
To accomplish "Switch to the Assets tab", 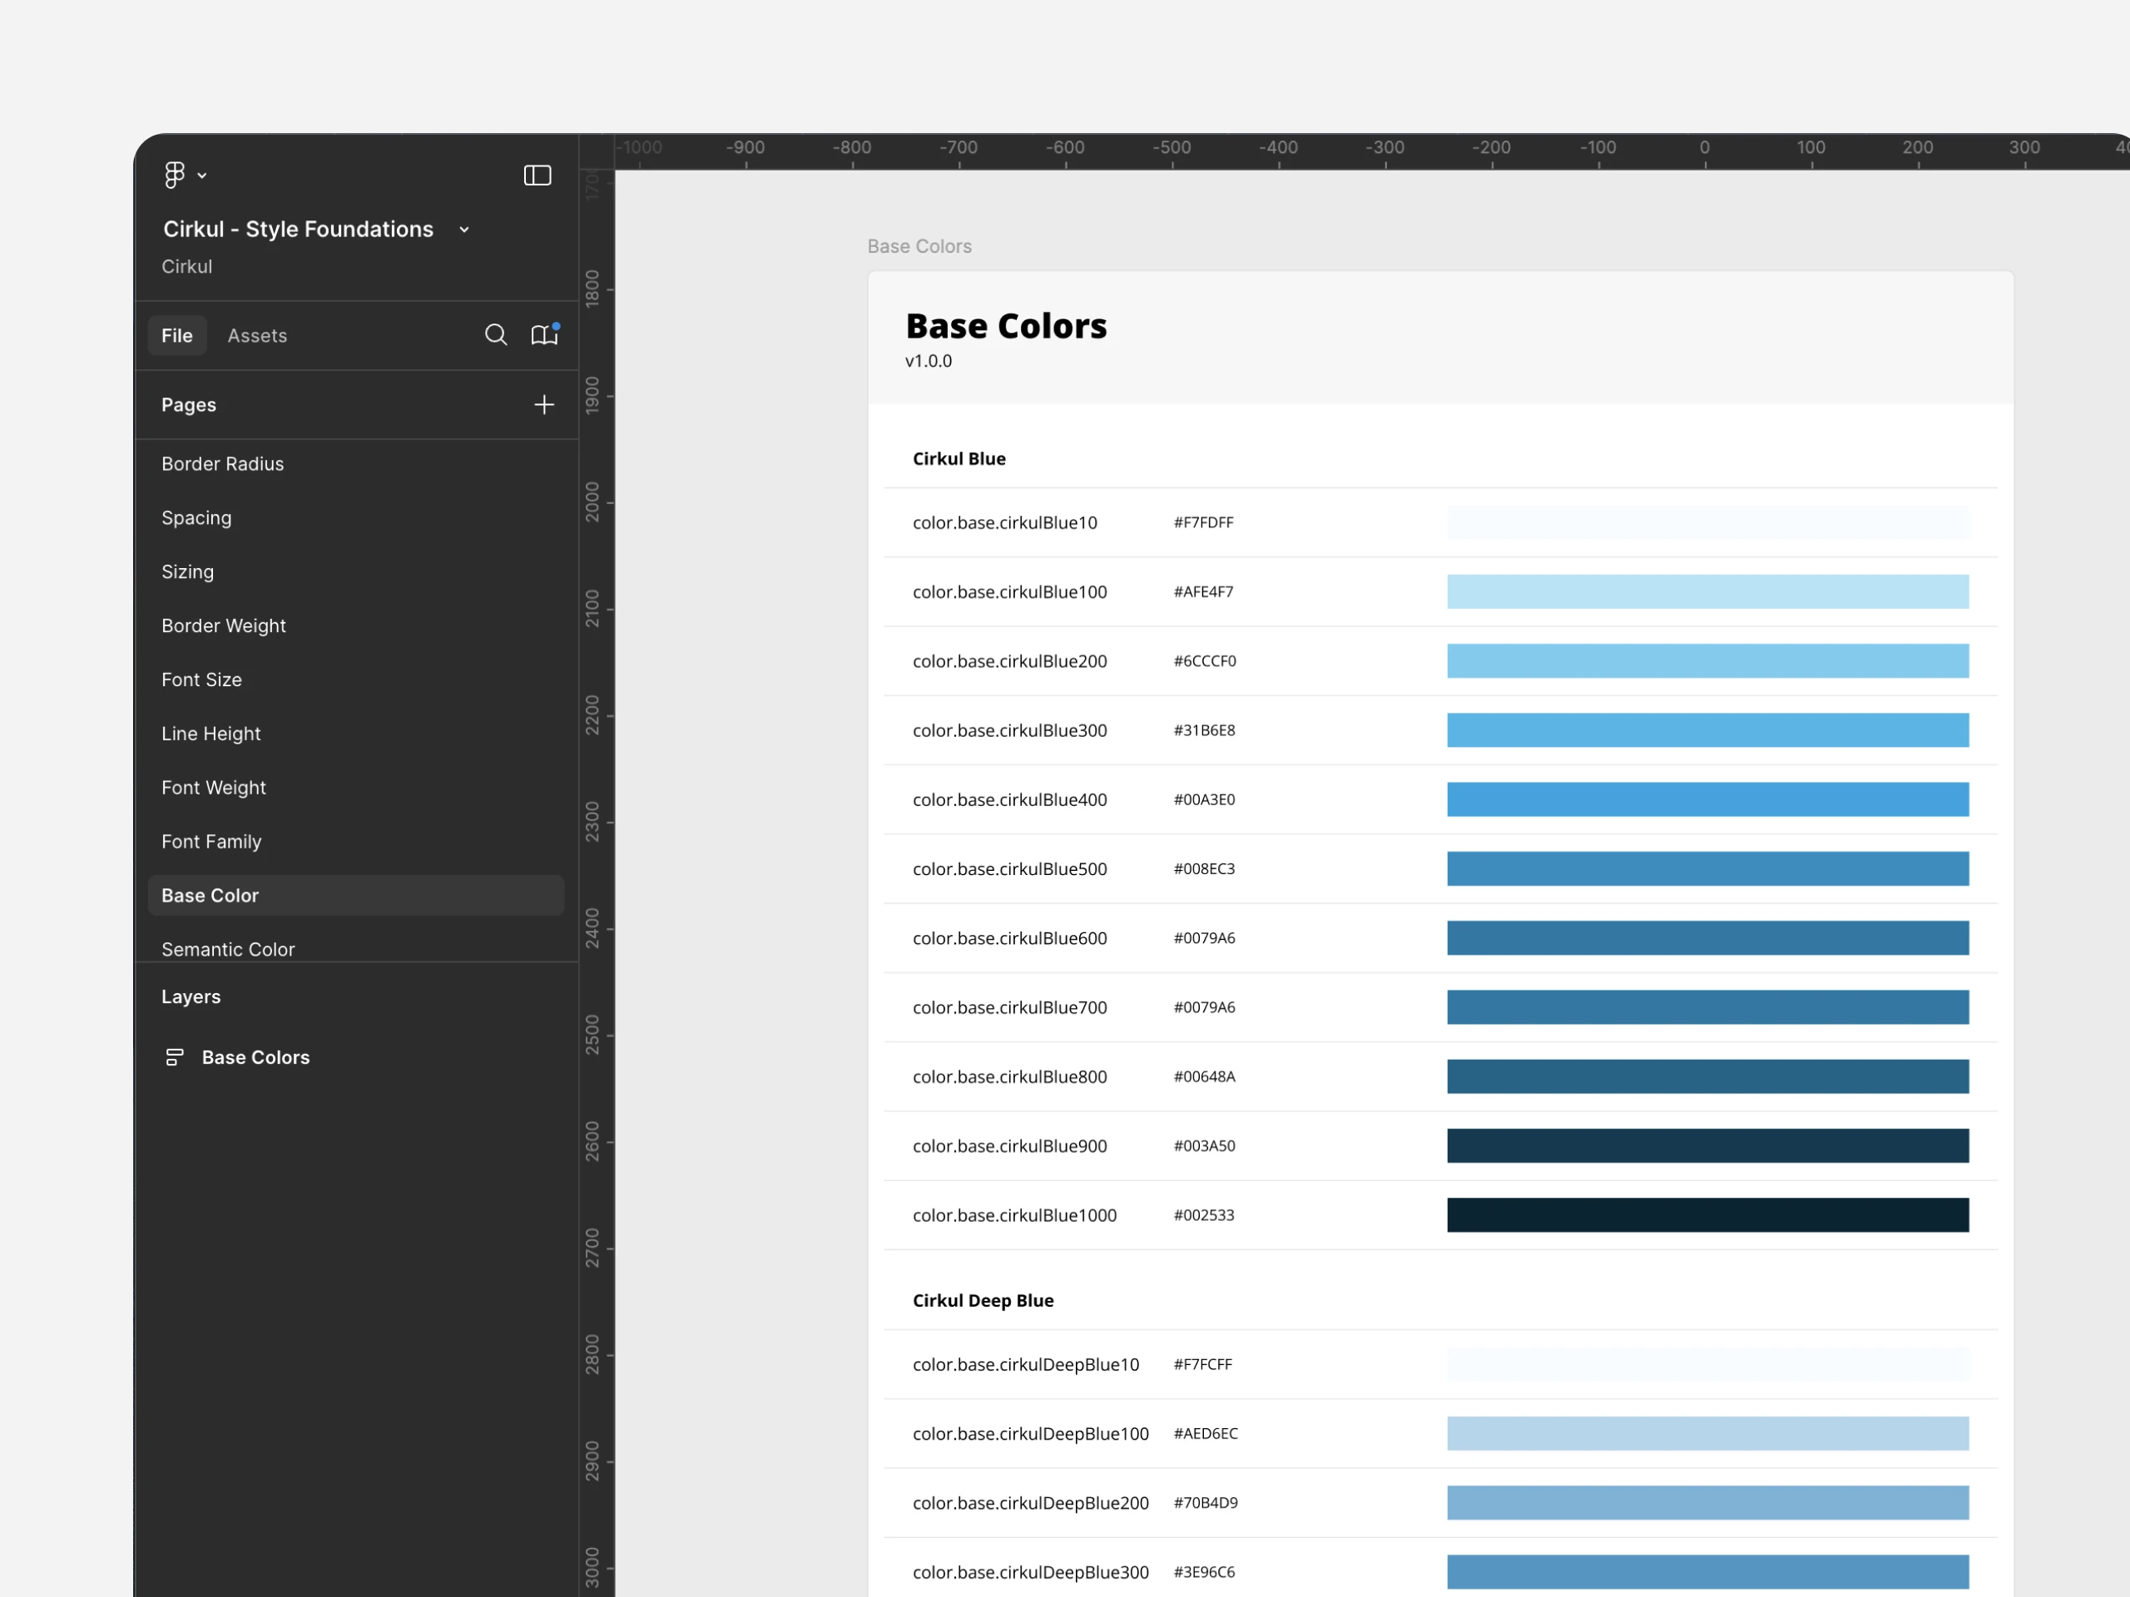I will click(x=257, y=336).
